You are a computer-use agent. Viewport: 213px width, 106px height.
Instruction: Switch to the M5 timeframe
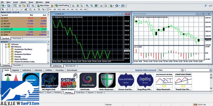(55, 9)
